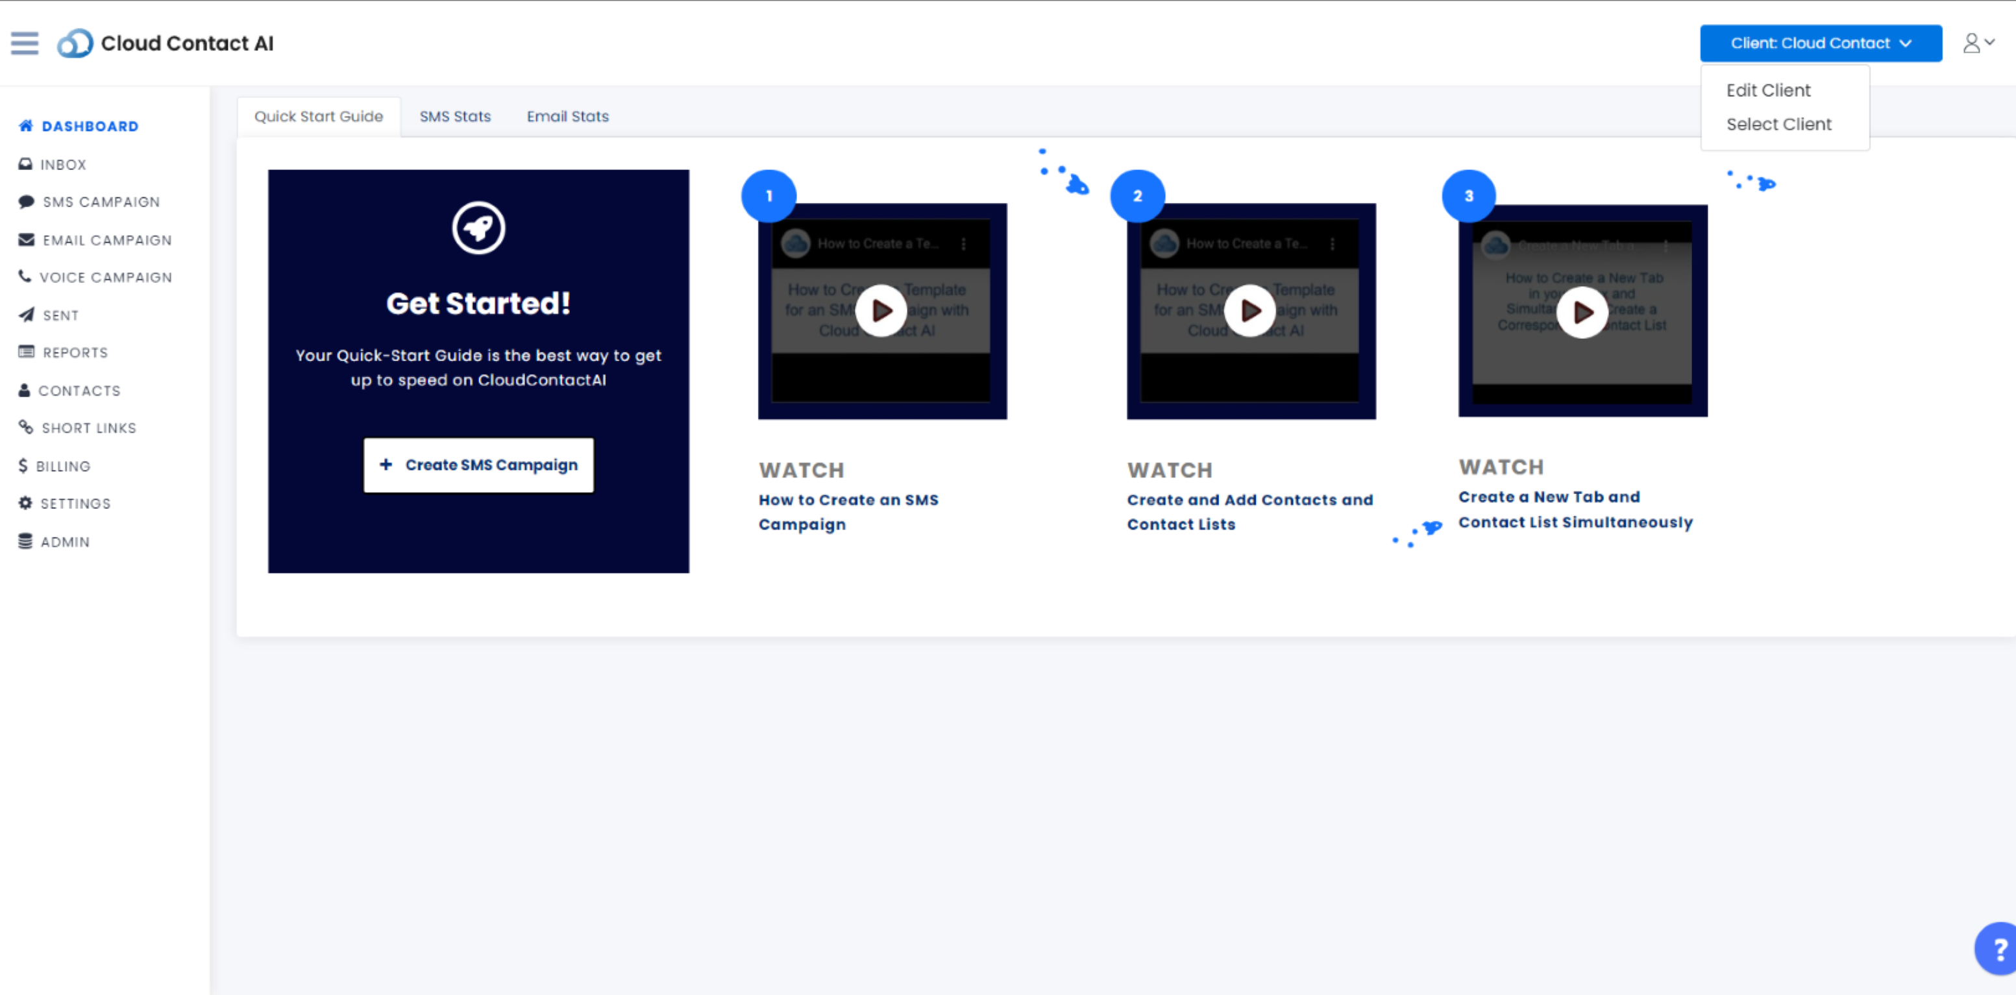
Task: Play video number 2 about contacts
Action: tap(1250, 311)
